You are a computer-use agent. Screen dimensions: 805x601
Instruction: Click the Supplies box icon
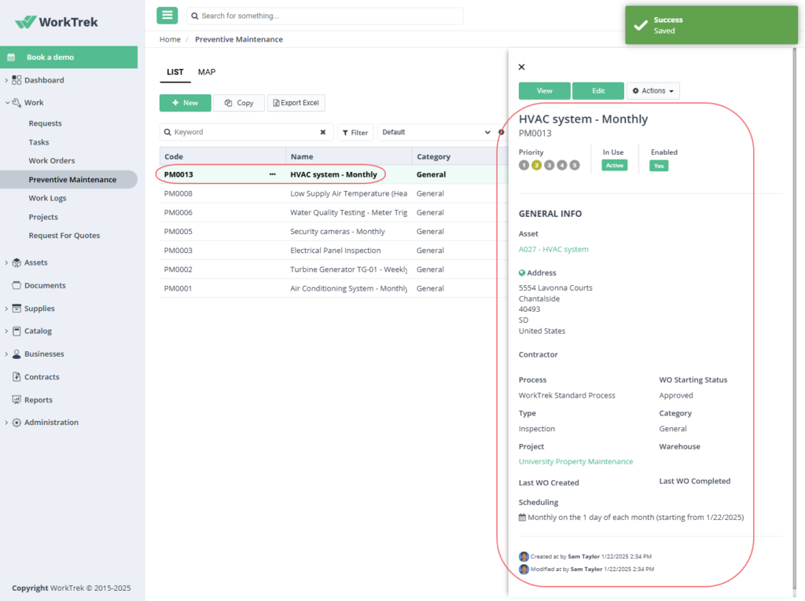(17, 309)
